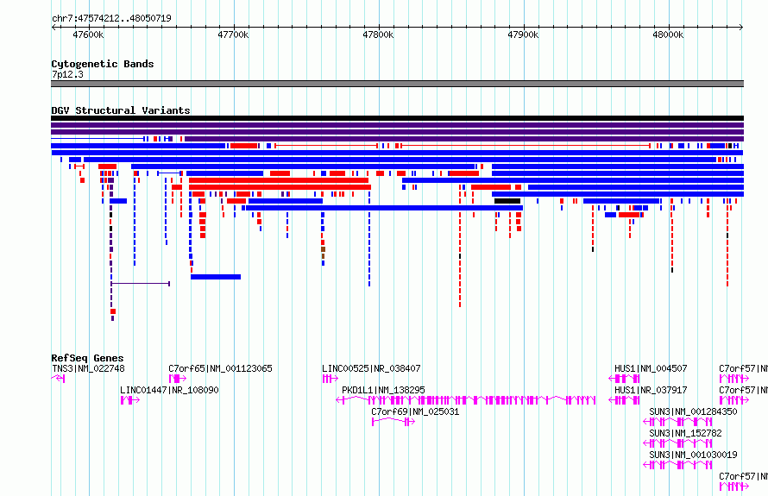Click the Cytogenetic Bands track title
The image size is (768, 496).
(x=103, y=64)
